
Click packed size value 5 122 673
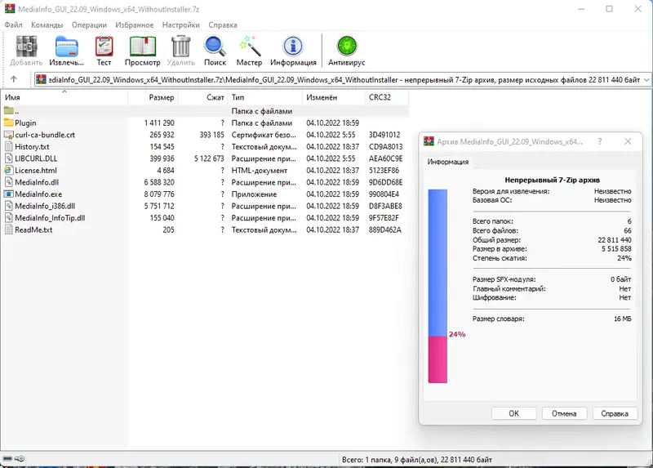tap(209, 158)
